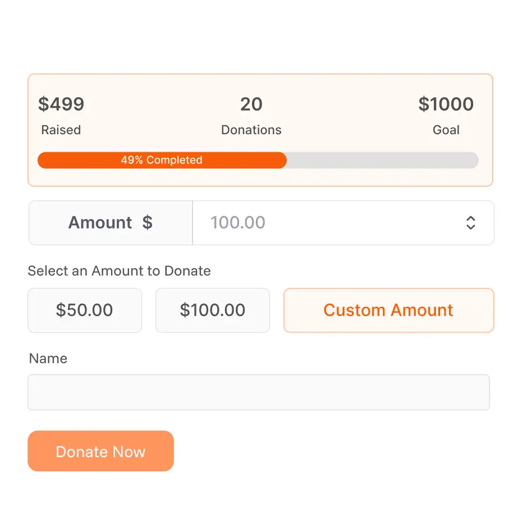Focus the Name text field
Screen dimensions: 518x515
[259, 392]
